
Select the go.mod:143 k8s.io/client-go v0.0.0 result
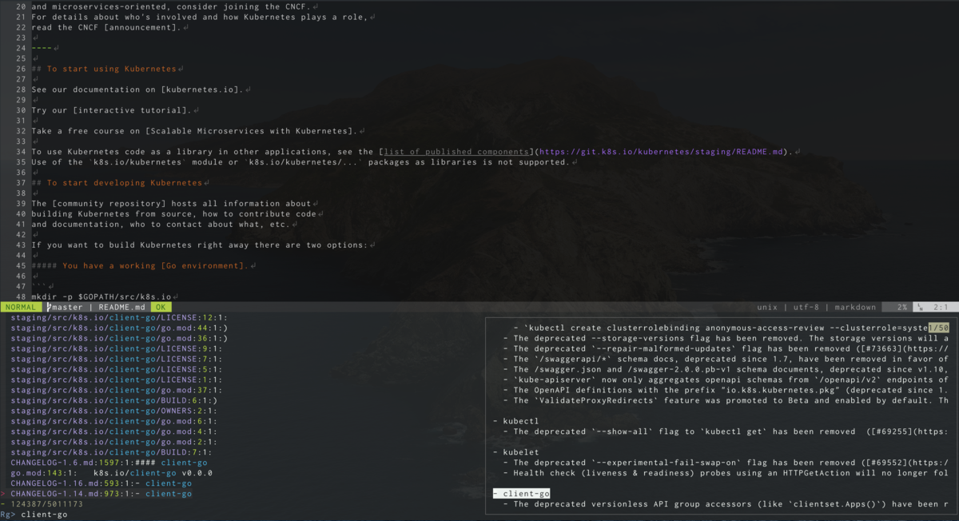point(111,473)
